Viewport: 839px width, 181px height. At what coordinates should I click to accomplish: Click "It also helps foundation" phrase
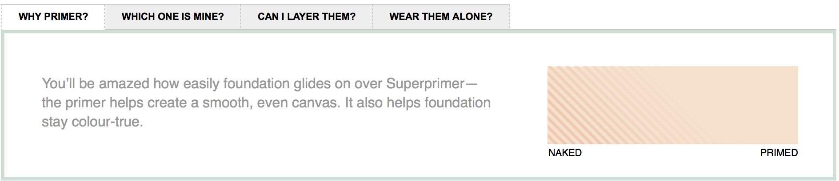click(418, 102)
